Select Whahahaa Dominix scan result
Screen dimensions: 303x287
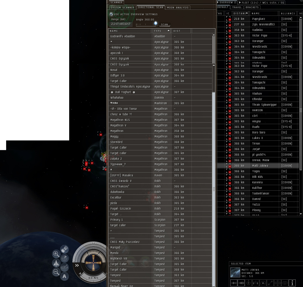click(160, 98)
